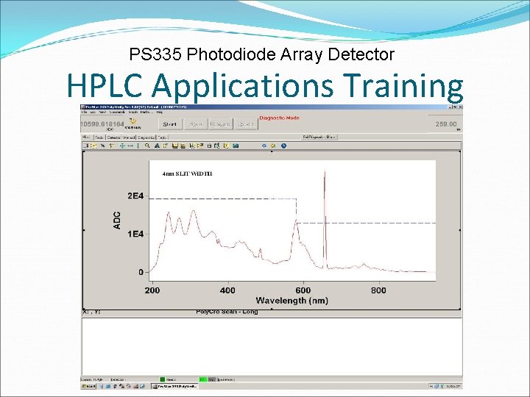Click the system tray clock
The image size is (530, 397).
click(x=454, y=386)
